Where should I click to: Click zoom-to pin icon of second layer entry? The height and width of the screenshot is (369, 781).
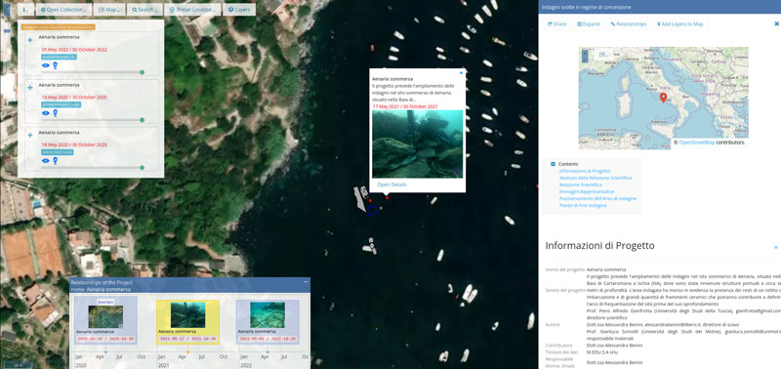(x=56, y=113)
